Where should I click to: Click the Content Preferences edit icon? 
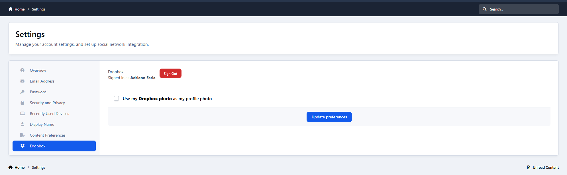click(x=22, y=135)
